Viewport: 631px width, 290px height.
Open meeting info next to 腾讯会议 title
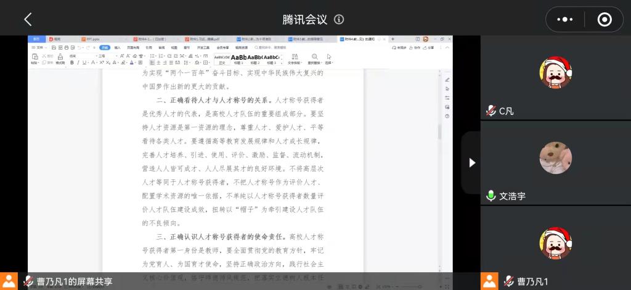(x=339, y=19)
